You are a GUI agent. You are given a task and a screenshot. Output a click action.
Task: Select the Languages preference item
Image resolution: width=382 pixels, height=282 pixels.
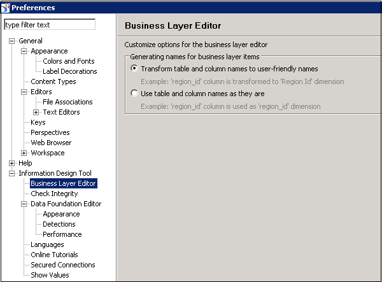tap(47, 244)
